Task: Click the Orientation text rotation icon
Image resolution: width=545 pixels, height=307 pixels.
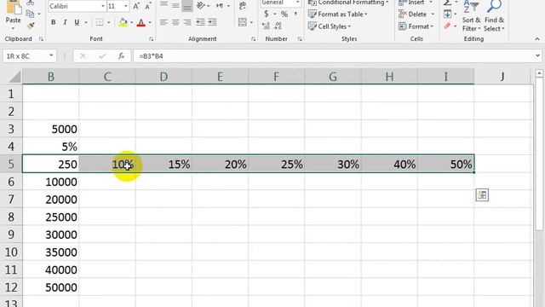Action: pos(200,6)
